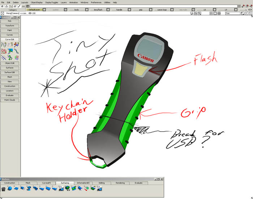
Task: Click the green surface icon labeled 9.0
Action: (x=67, y=189)
